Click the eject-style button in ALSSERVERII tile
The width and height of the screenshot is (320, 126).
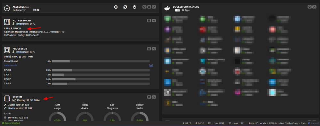149,7
